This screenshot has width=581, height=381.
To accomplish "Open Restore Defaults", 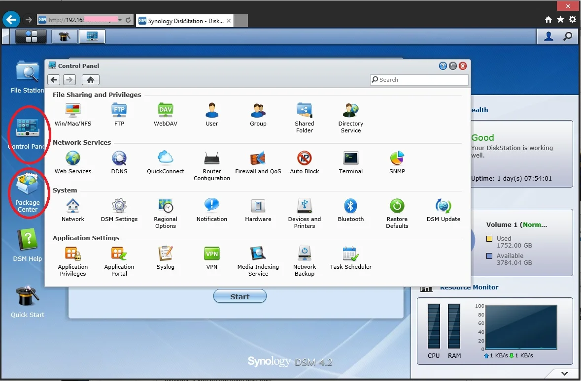I will tap(397, 213).
